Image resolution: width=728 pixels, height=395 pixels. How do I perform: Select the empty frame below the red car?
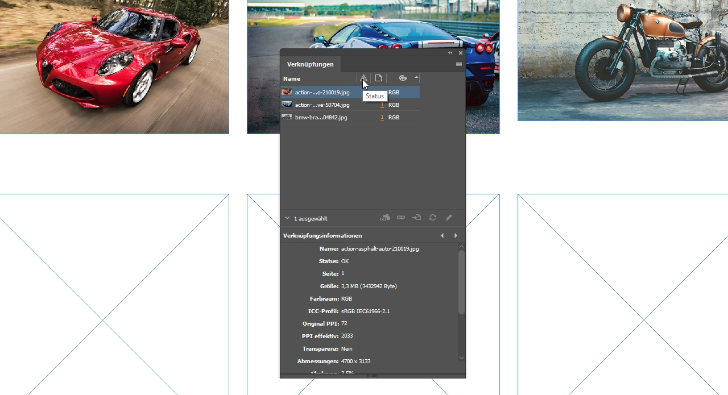(x=114, y=294)
